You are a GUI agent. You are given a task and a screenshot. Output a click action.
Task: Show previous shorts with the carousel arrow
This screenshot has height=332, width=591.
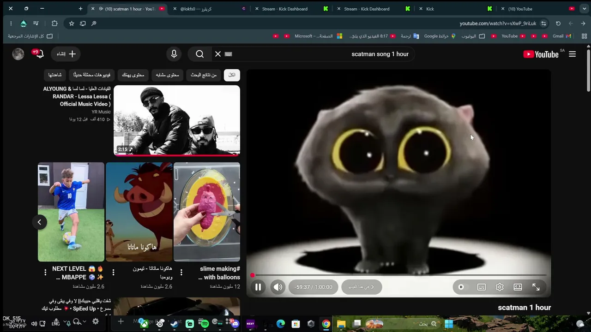click(x=39, y=222)
